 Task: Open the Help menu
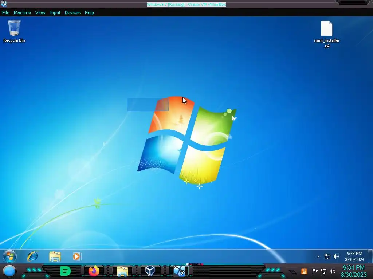tap(89, 13)
